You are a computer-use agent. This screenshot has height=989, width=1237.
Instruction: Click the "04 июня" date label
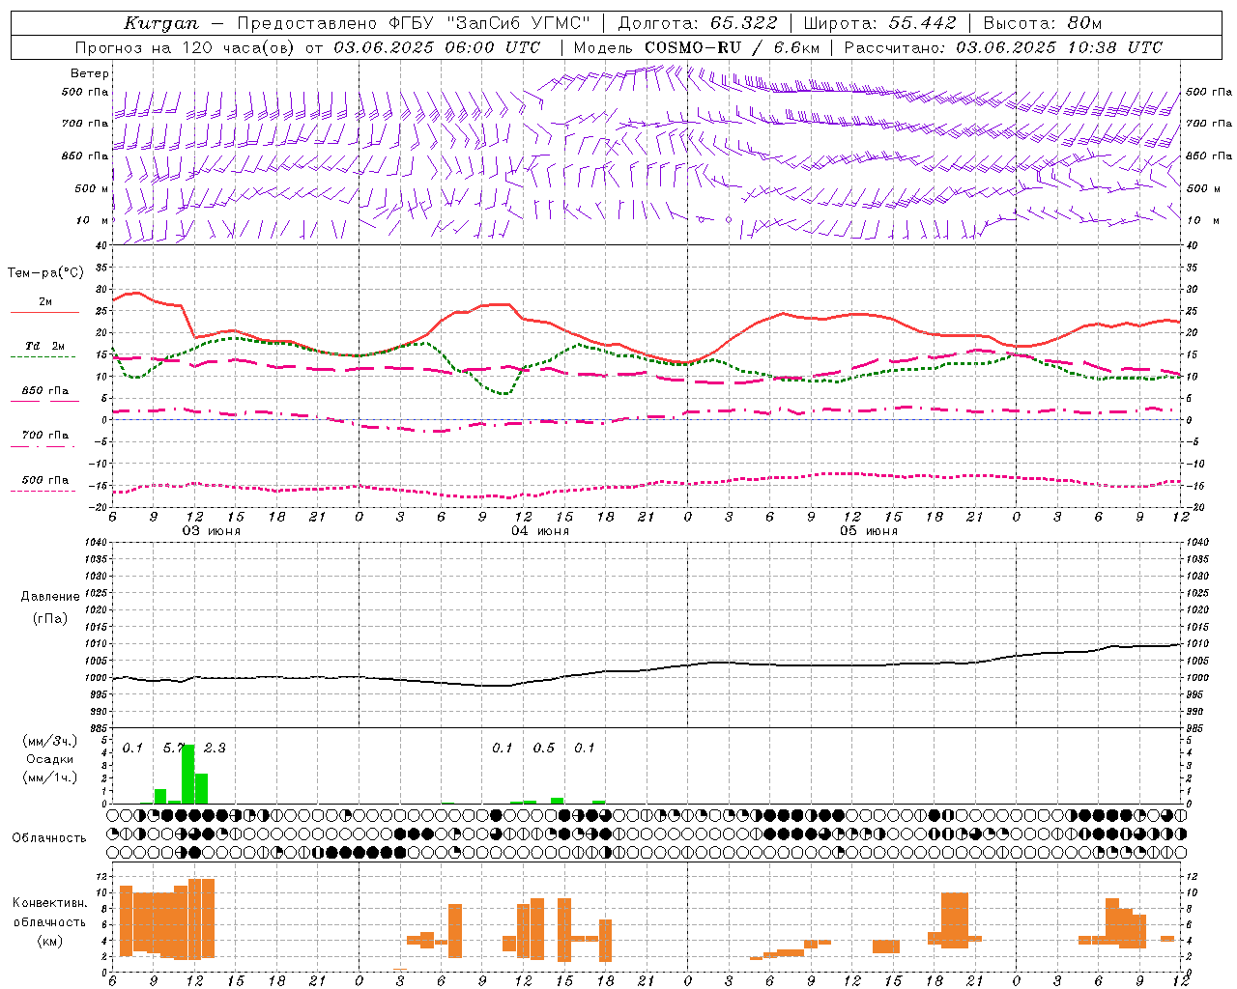point(540,530)
